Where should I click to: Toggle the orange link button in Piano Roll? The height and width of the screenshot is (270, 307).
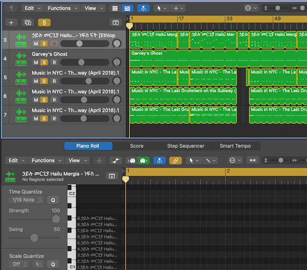(x=176, y=161)
